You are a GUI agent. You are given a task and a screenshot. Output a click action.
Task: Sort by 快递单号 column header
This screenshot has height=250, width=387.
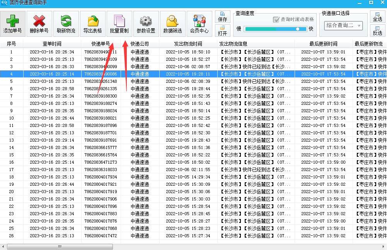101,44
